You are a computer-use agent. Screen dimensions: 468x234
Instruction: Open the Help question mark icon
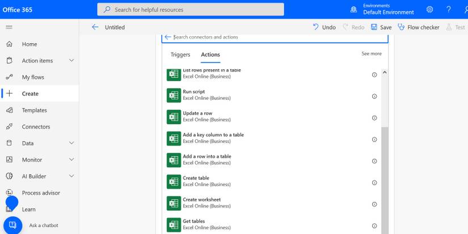click(448, 9)
